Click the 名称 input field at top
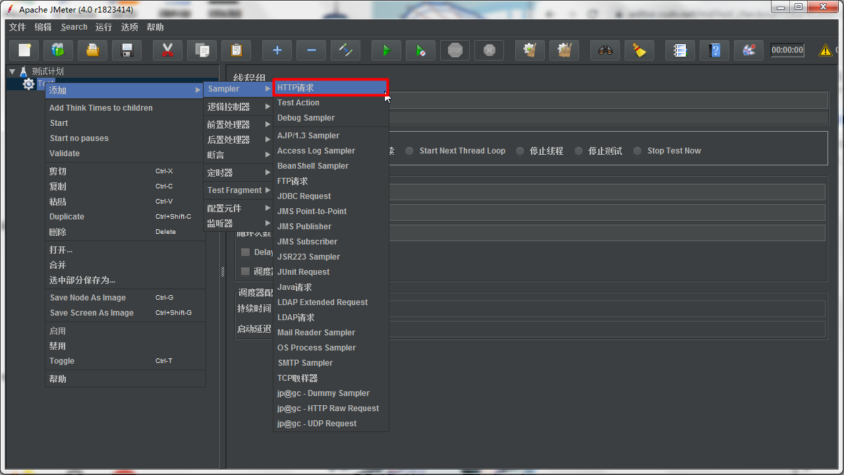844x475 pixels. point(608,100)
